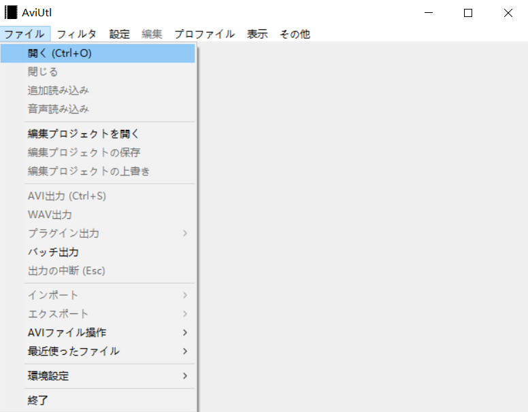Choose 編集プロジェクトの上書き
The image size is (528, 412).
pyautogui.click(x=98, y=171)
